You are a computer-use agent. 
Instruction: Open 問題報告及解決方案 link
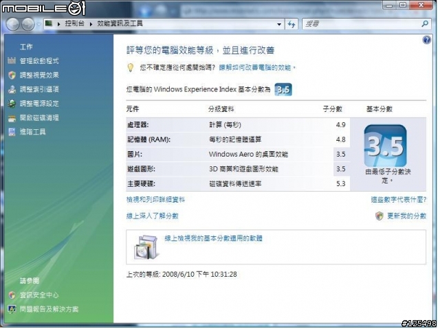coord(49,309)
